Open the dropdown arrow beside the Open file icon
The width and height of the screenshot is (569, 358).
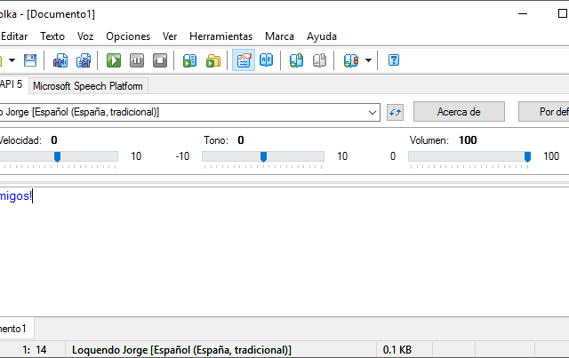(12, 60)
